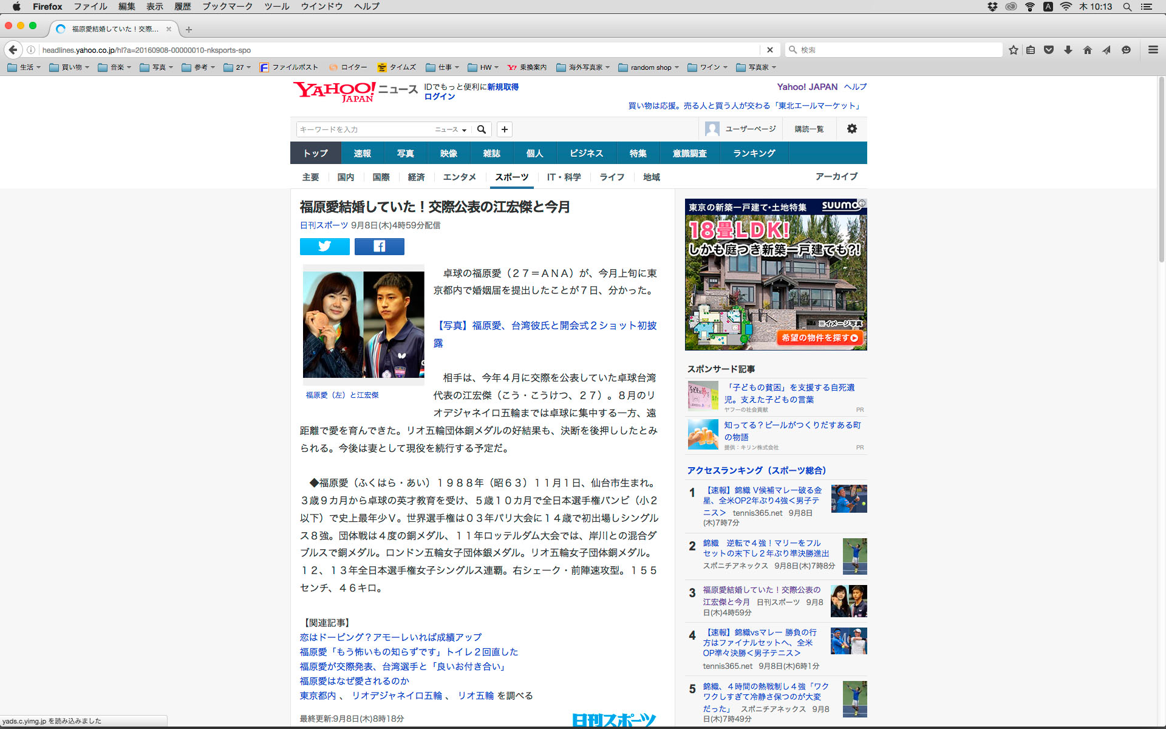Switch to the エンタメ category tab
The image size is (1166, 729).
click(x=459, y=177)
